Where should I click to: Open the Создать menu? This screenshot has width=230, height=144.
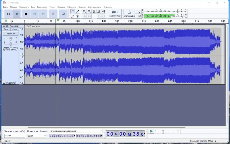click(61, 7)
